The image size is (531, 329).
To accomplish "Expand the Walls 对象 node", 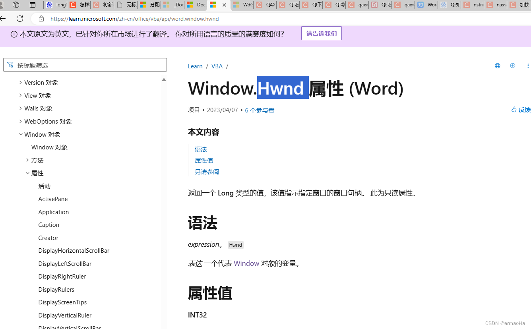I will click(21, 108).
